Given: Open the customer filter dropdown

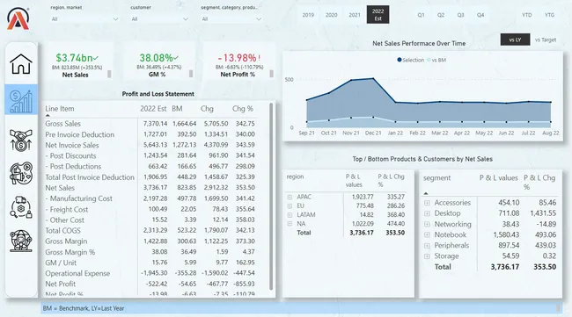Looking at the screenshot, I should pos(159,19).
